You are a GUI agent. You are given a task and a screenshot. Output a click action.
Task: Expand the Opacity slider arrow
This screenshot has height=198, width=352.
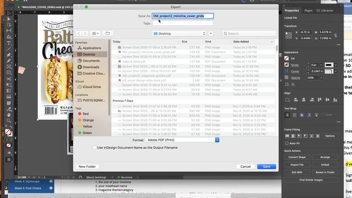(321, 78)
